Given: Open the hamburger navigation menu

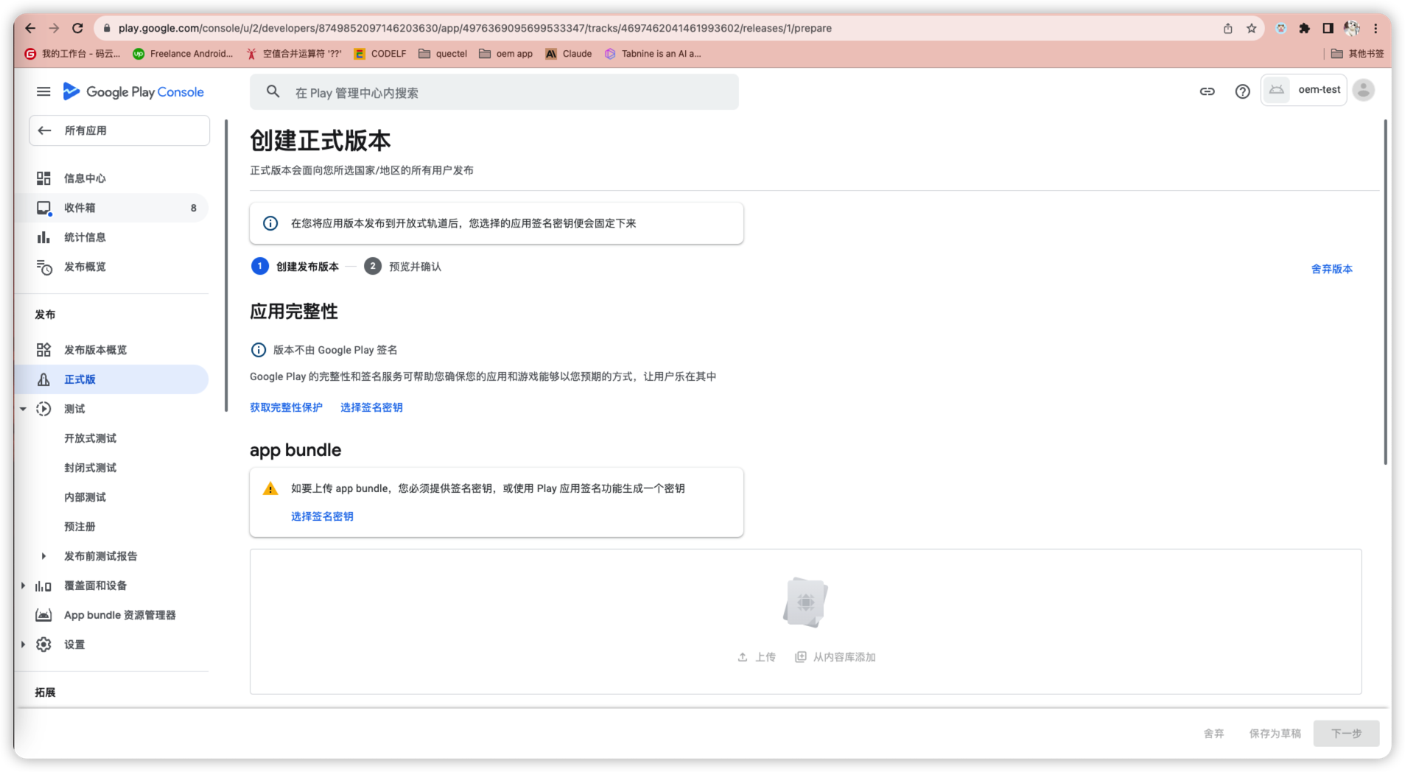Looking at the screenshot, I should pyautogui.click(x=43, y=91).
